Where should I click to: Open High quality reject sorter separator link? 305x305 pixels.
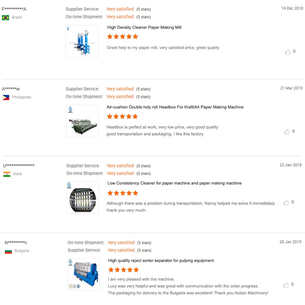[161, 261]
